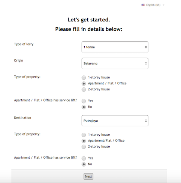Open the Origin Selayang dropdown
This screenshot has height=183, width=181.
[x=115, y=63]
